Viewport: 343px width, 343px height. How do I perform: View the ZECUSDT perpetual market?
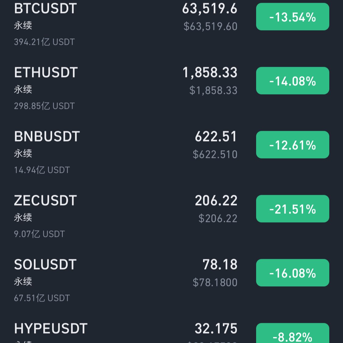click(45, 200)
